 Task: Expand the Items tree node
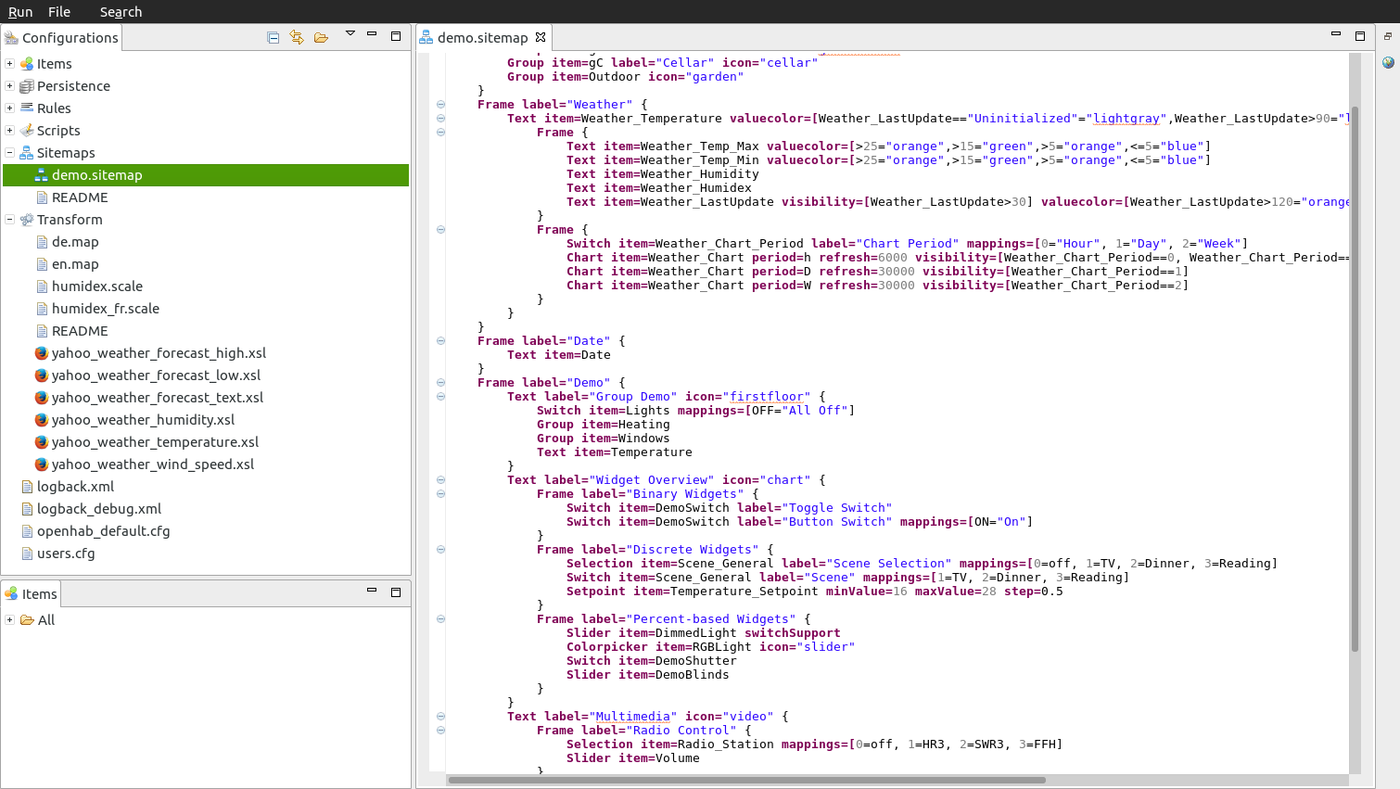[x=9, y=64]
